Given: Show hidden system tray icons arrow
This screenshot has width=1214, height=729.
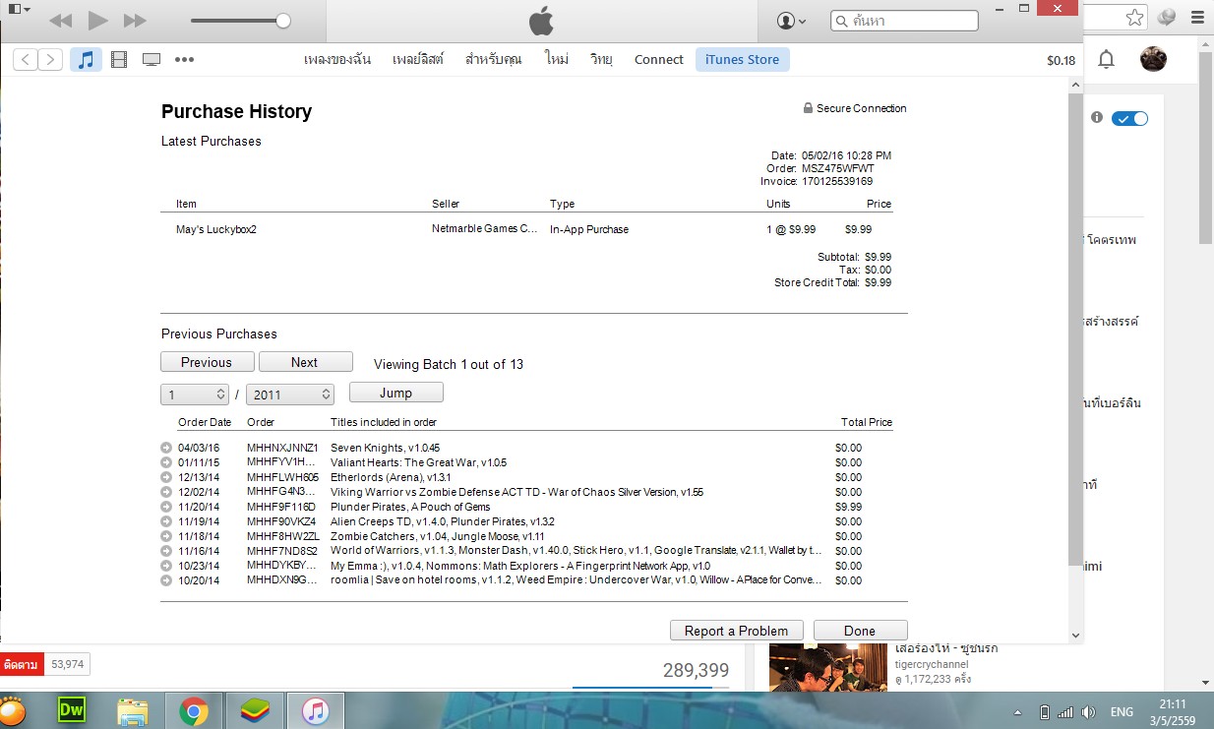Looking at the screenshot, I should pos(1017,711).
